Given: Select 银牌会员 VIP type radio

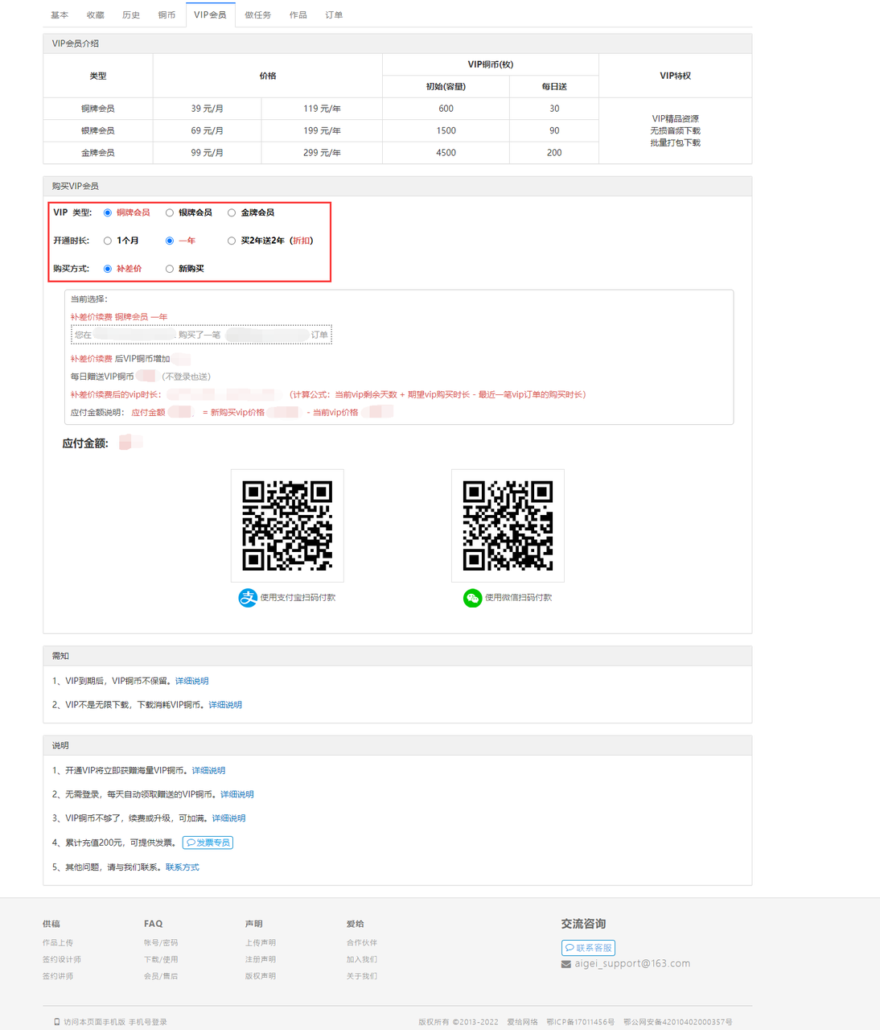Looking at the screenshot, I should [x=170, y=212].
